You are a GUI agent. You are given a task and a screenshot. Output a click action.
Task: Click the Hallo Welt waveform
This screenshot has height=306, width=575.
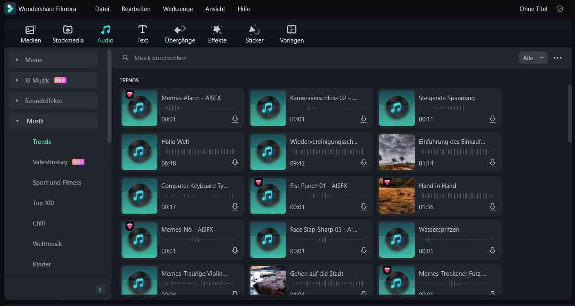199,152
